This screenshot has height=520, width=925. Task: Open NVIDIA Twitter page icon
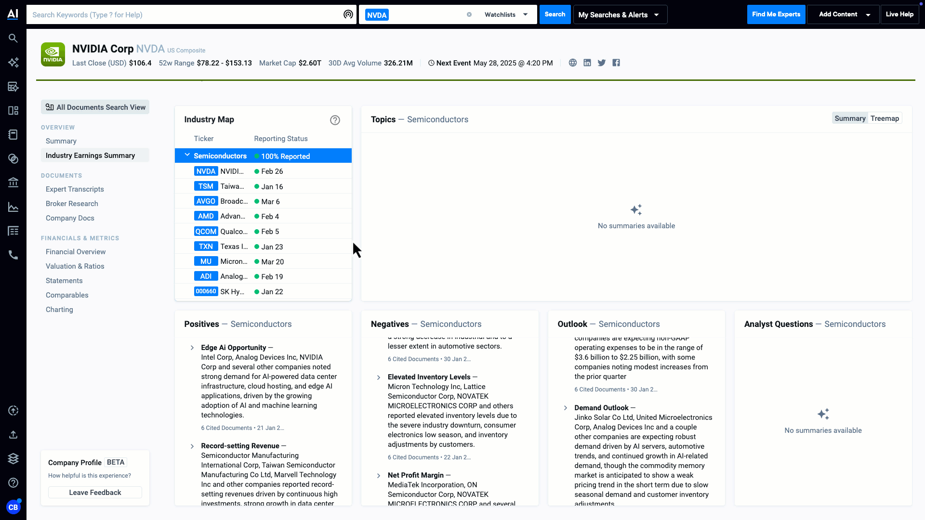[x=601, y=63]
